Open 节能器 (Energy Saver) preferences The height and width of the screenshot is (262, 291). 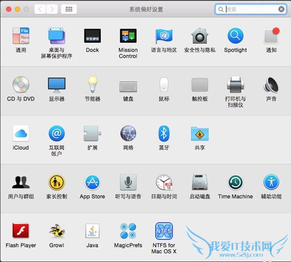93,84
